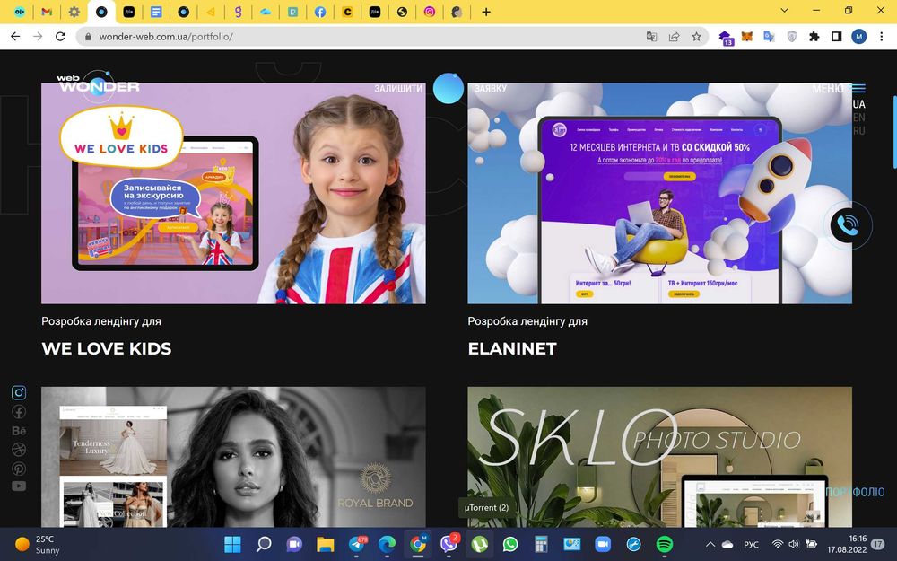Open File Explorer from the taskbar
Screen dimensions: 897x561
(x=325, y=544)
